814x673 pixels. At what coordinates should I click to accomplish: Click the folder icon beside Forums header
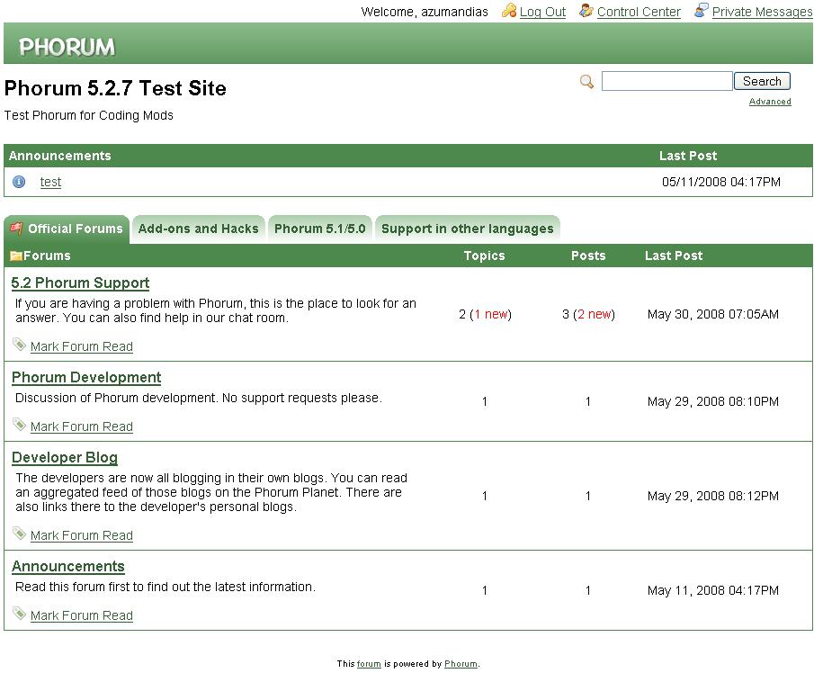(16, 256)
